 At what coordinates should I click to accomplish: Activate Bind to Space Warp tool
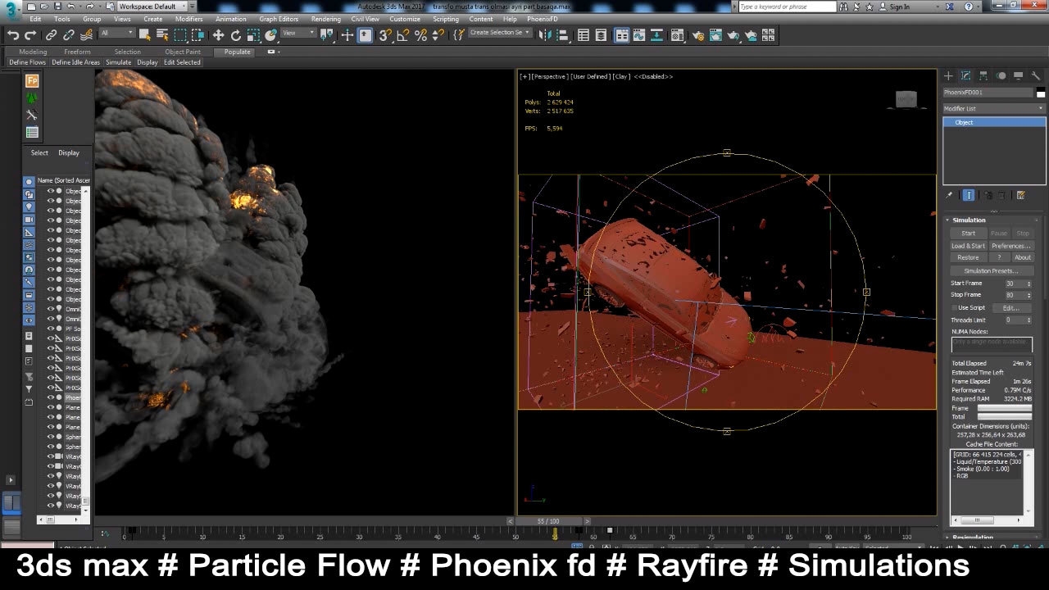[85, 35]
